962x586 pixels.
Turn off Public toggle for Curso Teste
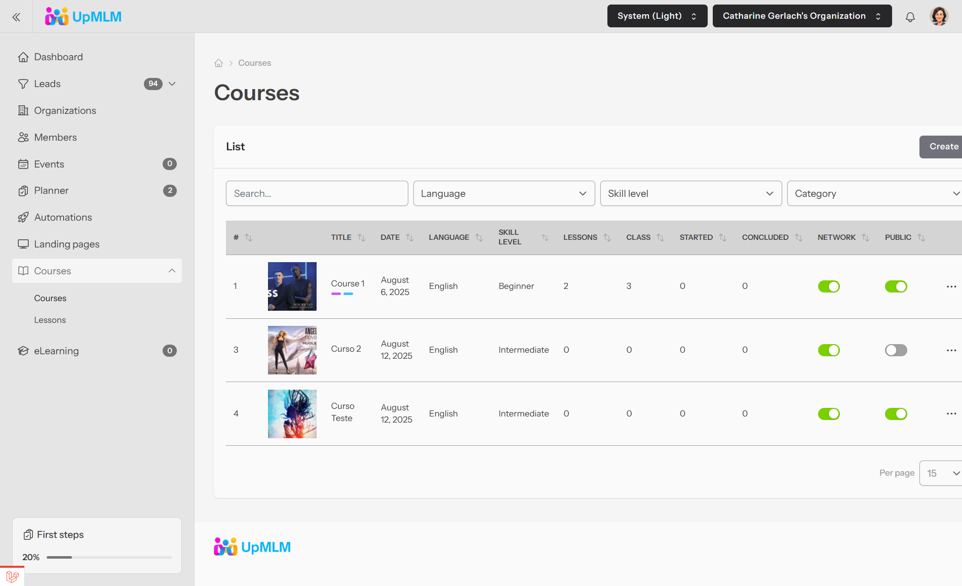tap(896, 414)
